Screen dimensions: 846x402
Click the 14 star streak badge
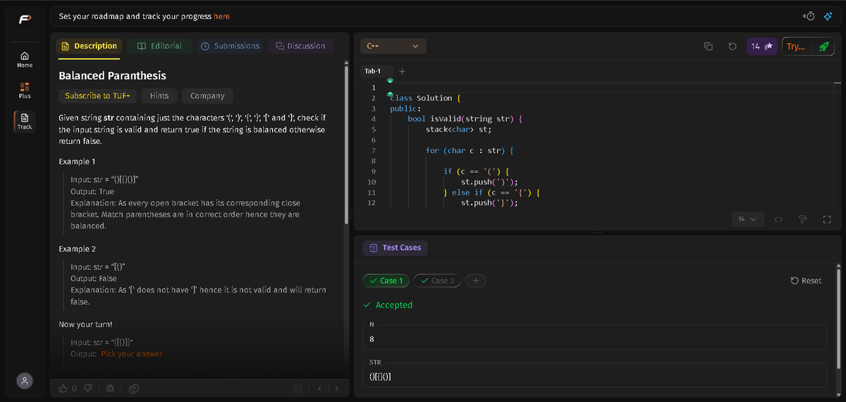pyautogui.click(x=762, y=47)
